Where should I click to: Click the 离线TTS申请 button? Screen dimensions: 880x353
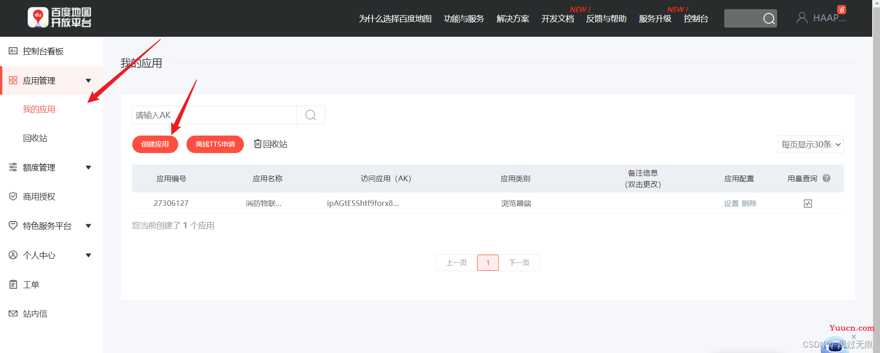[x=215, y=144]
